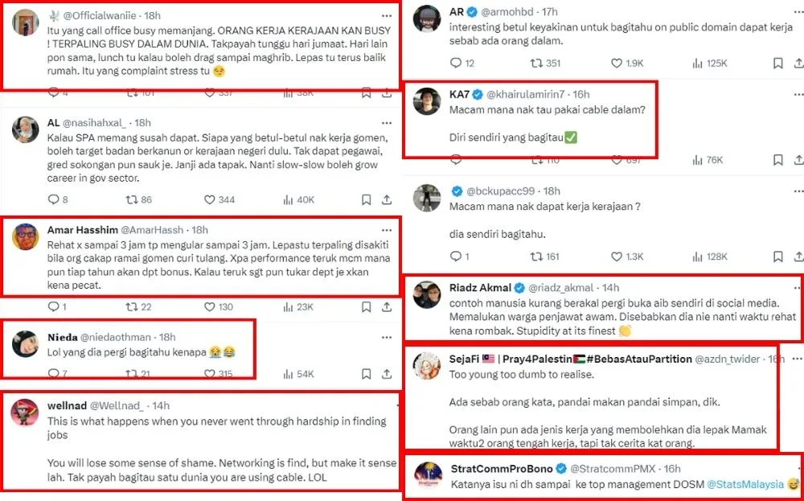Image resolution: width=804 pixels, height=501 pixels.
Task: Retweet AL's tweet with 86 reposts
Action: coord(132,199)
